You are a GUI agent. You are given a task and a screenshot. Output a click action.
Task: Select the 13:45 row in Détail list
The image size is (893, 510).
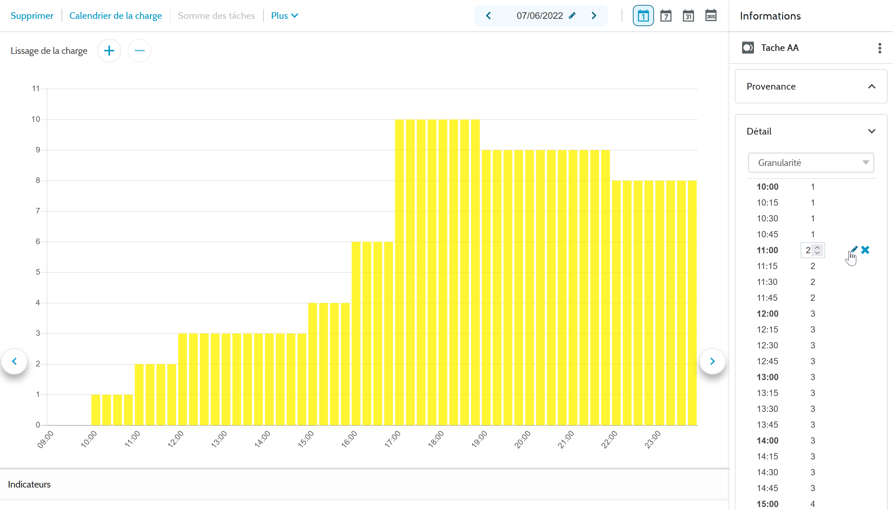pos(811,424)
